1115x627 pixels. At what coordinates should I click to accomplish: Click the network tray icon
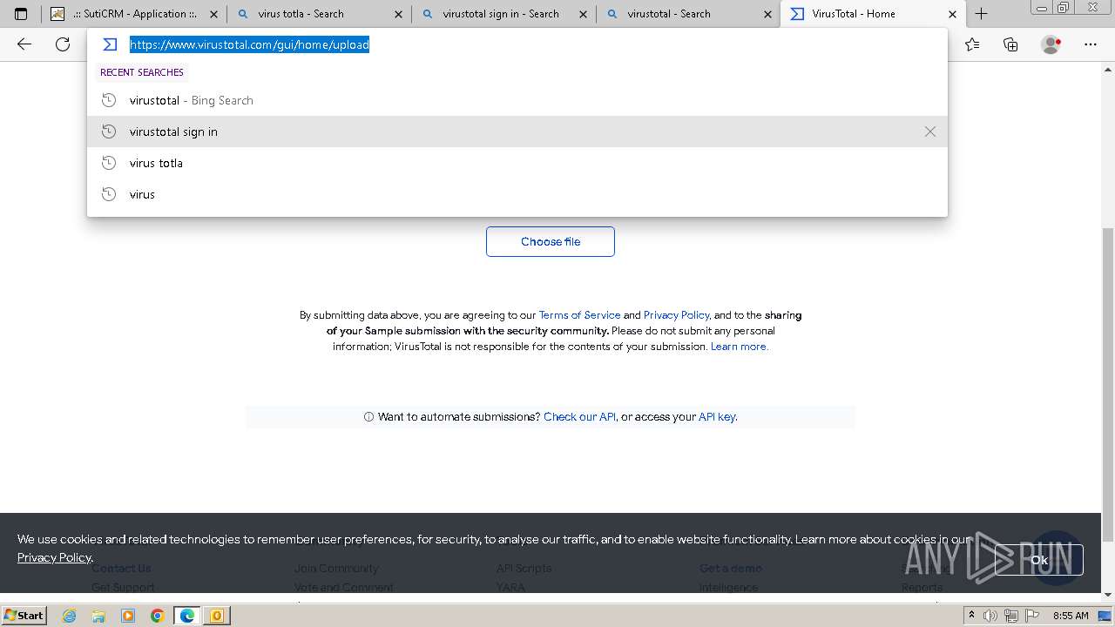pos(1010,616)
